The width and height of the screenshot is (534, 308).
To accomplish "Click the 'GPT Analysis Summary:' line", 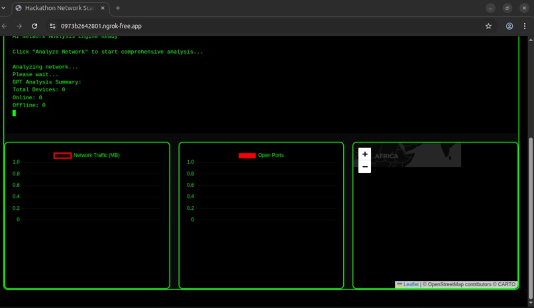I will 46,82.
